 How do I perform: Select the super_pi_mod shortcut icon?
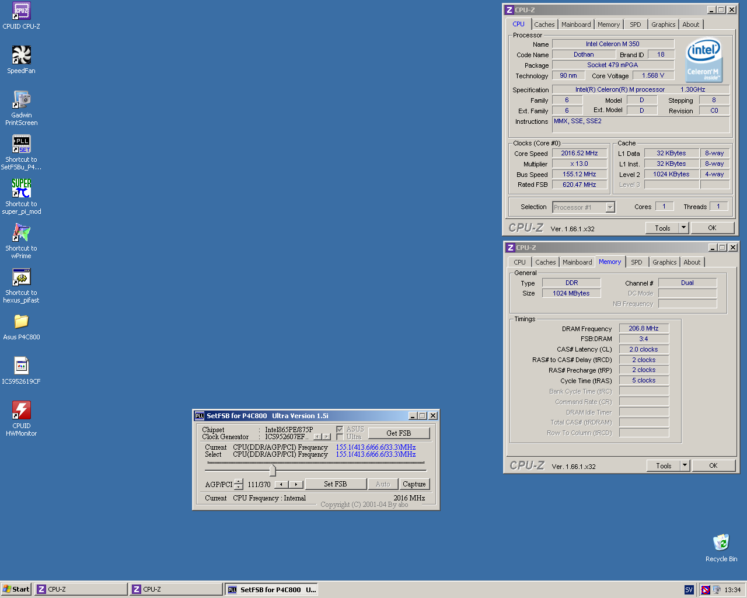point(22,188)
